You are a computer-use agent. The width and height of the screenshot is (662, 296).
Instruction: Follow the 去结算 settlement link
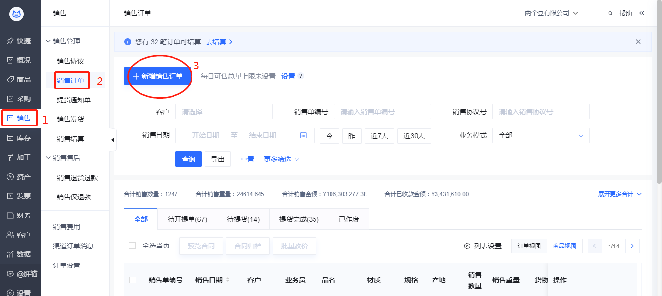216,42
